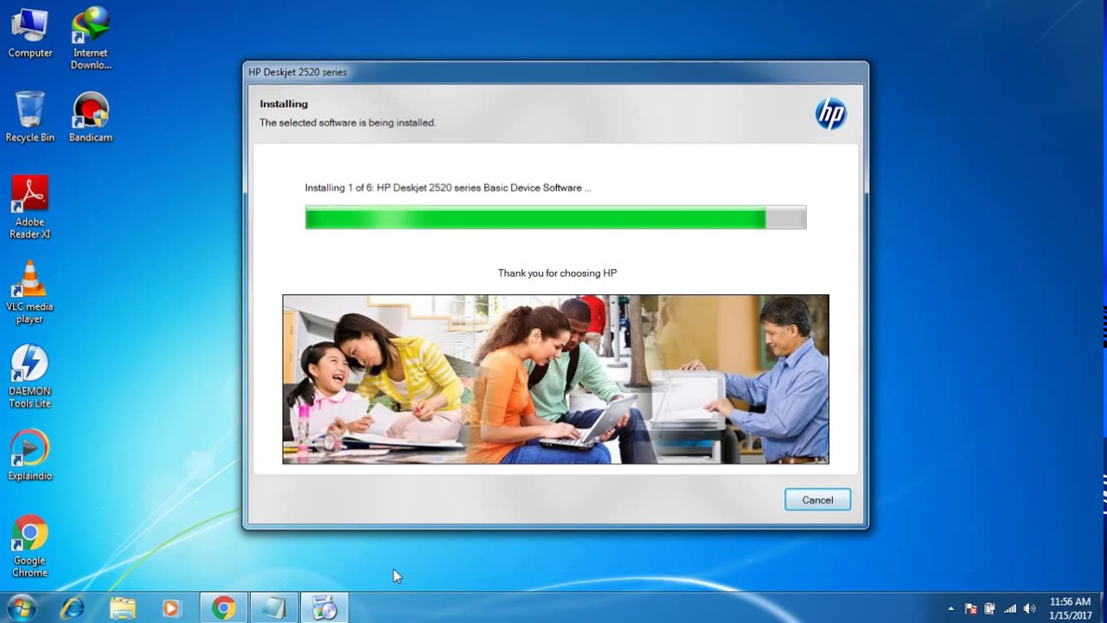Image resolution: width=1107 pixels, height=623 pixels.
Task: Select VLC media player shortcut
Action: (30, 292)
